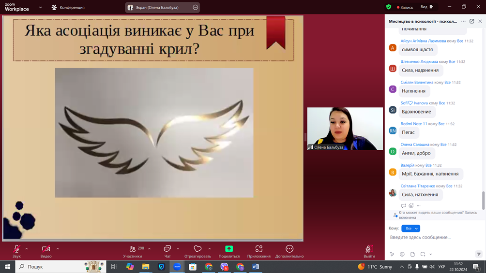Click the wings image on shared slide
This screenshot has height=273, width=486.
point(154,133)
